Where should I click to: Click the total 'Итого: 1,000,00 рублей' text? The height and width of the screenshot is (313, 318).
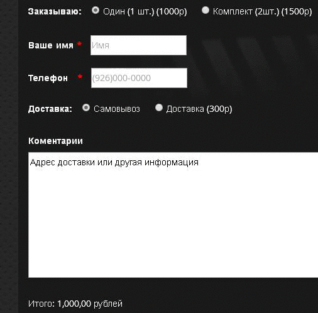[x=75, y=304]
